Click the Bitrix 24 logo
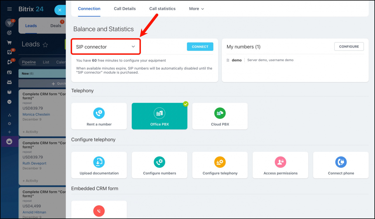The image size is (375, 219). (31, 9)
